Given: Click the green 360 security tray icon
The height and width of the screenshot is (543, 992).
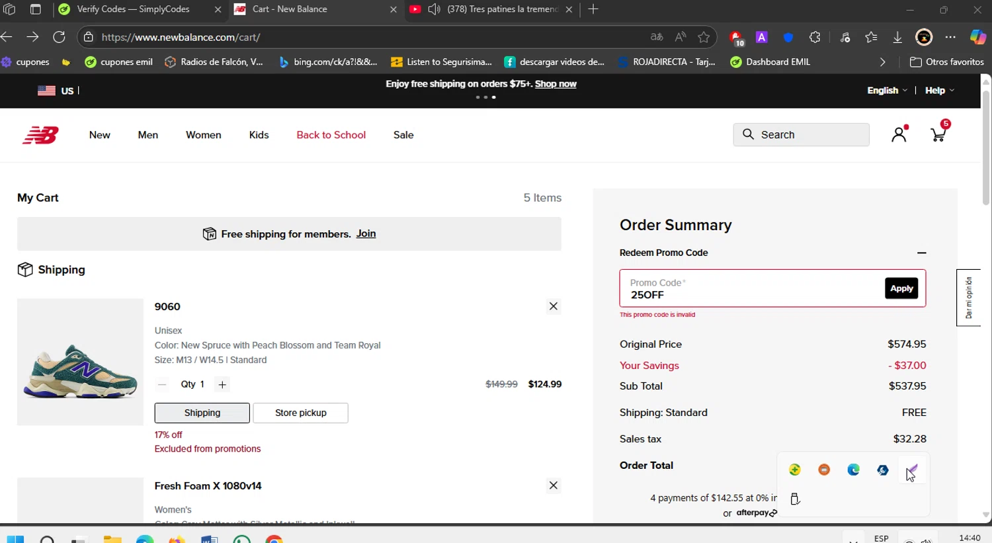Looking at the screenshot, I should tap(795, 470).
